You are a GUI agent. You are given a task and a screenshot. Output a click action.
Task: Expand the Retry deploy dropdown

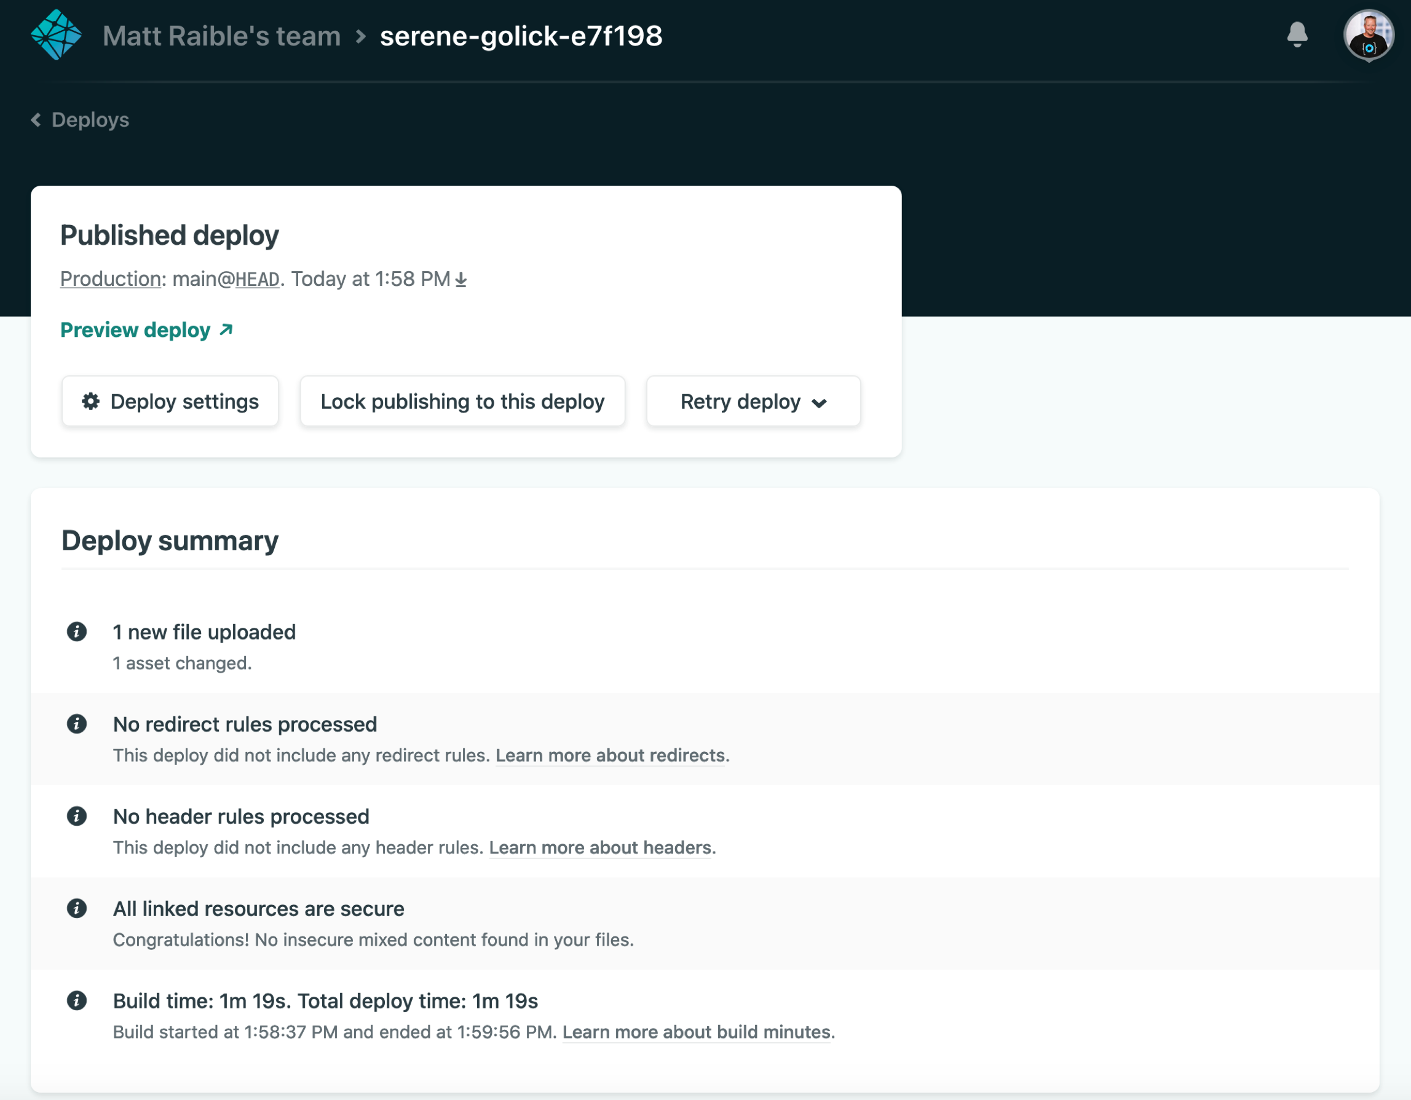point(753,402)
